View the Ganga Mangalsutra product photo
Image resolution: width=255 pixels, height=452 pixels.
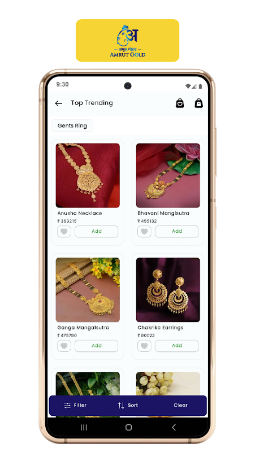[x=88, y=290]
